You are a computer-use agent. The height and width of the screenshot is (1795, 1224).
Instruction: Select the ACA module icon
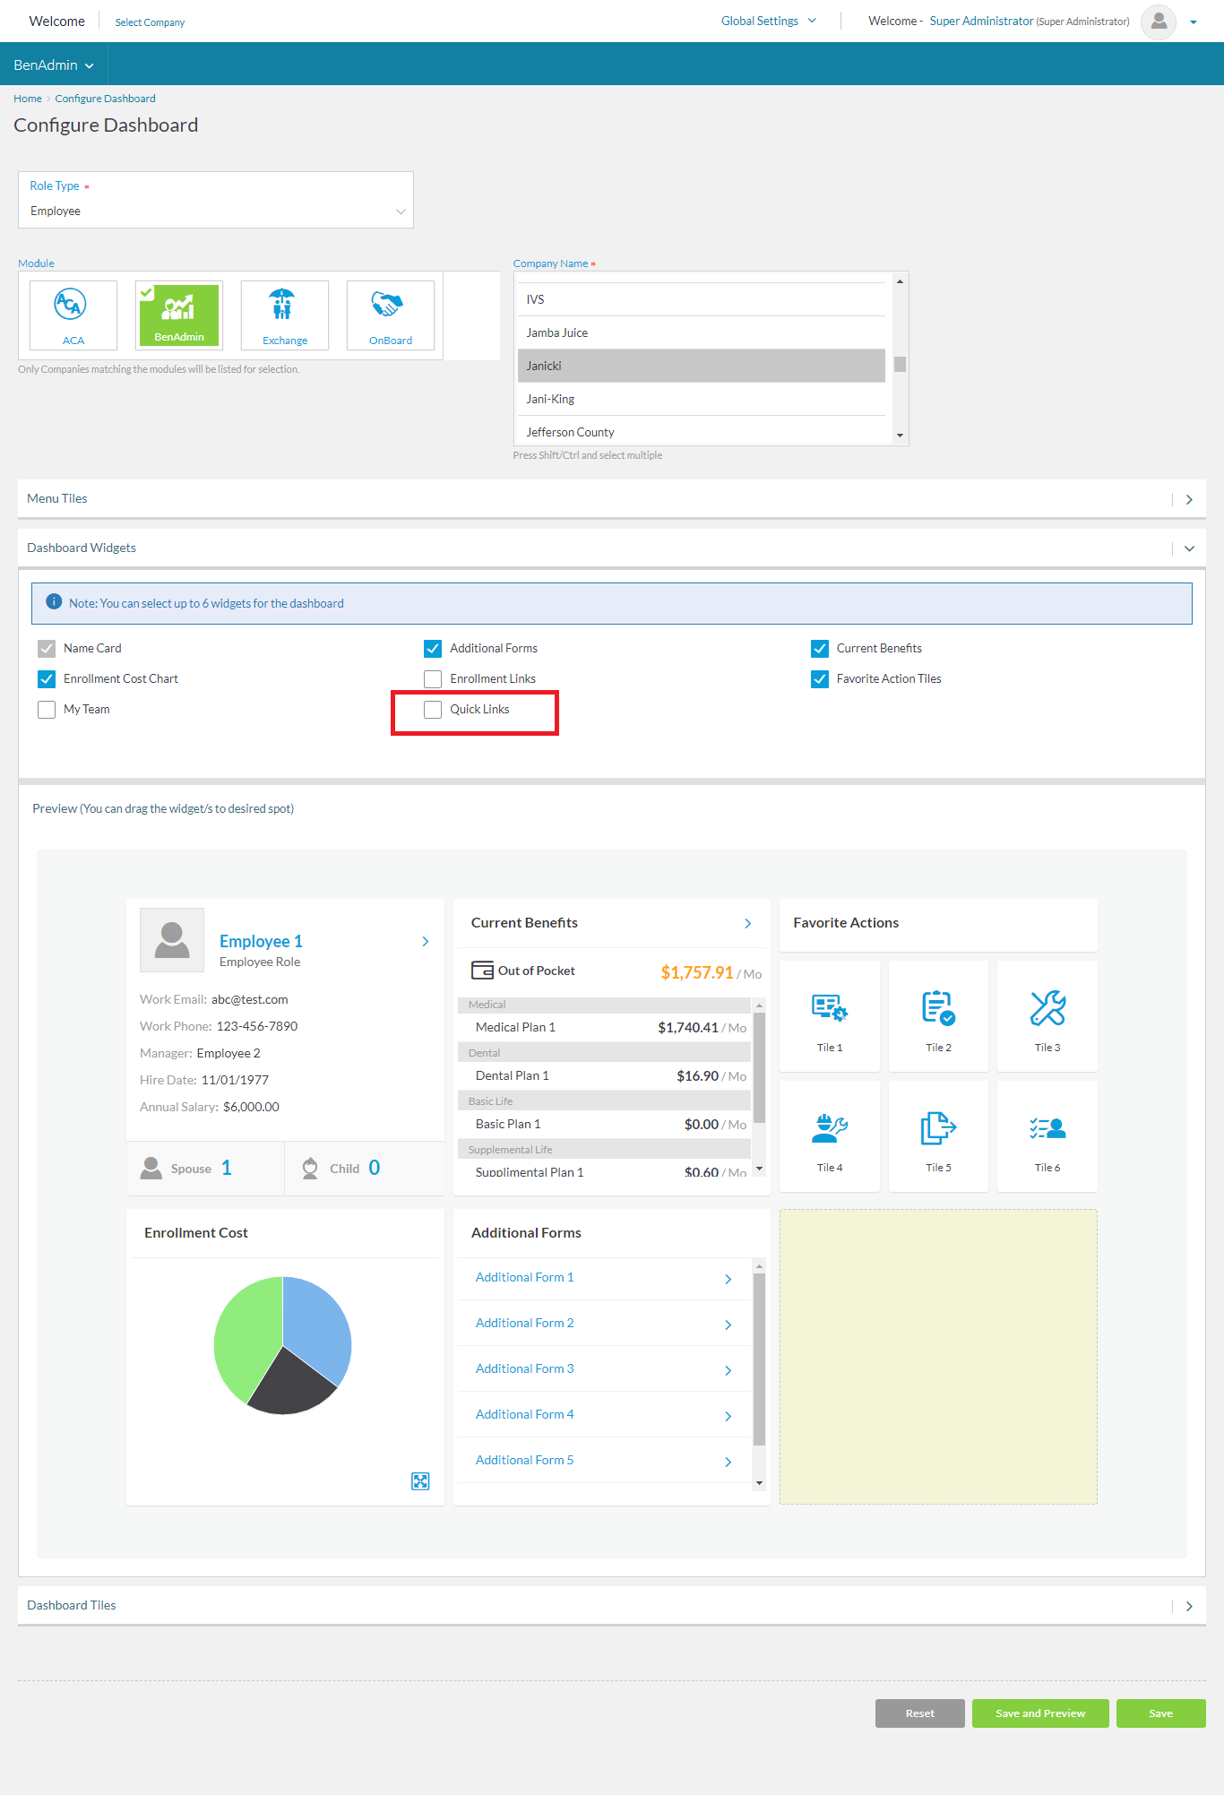pos(71,306)
